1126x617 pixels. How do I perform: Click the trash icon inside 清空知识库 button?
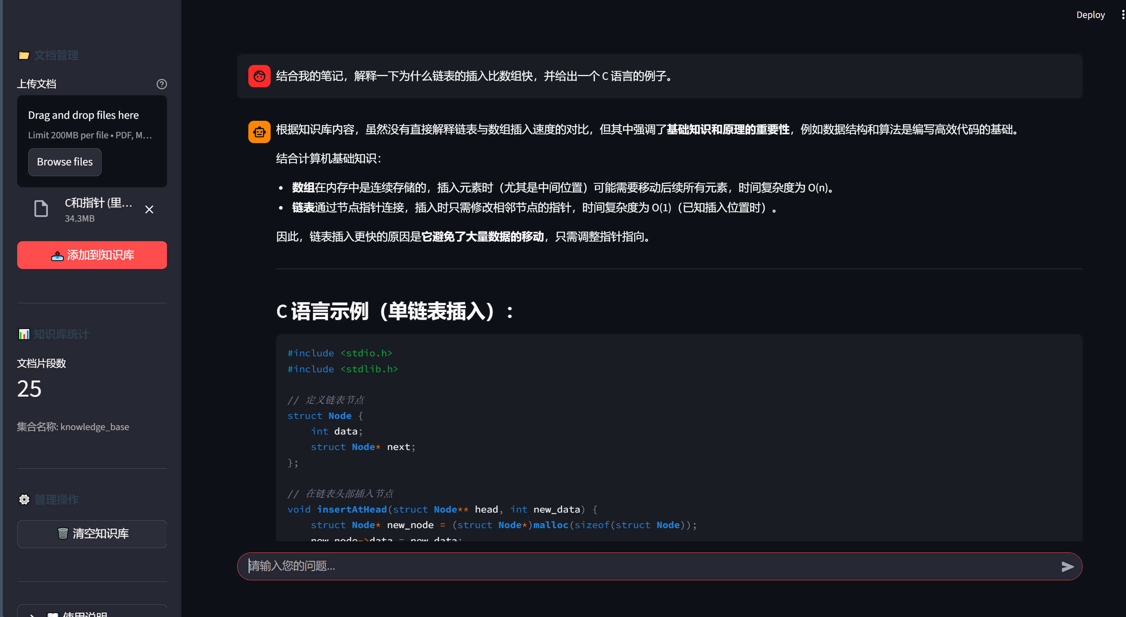[63, 534]
